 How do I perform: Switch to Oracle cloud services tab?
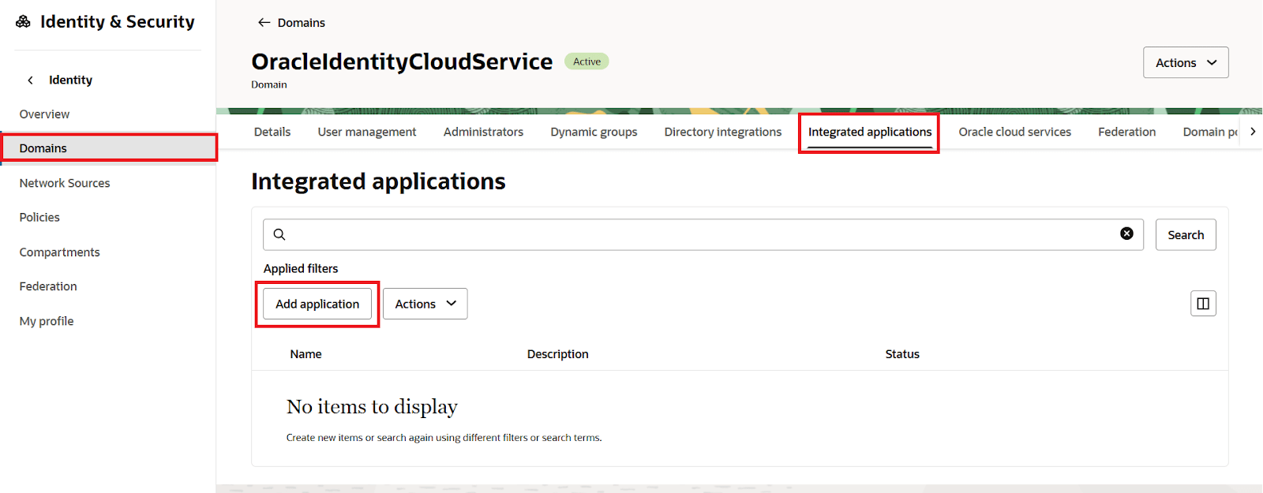[x=1015, y=132]
